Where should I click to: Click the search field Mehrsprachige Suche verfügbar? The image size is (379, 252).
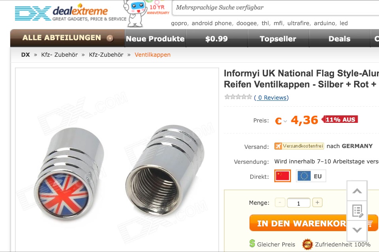pyautogui.click(x=276, y=8)
